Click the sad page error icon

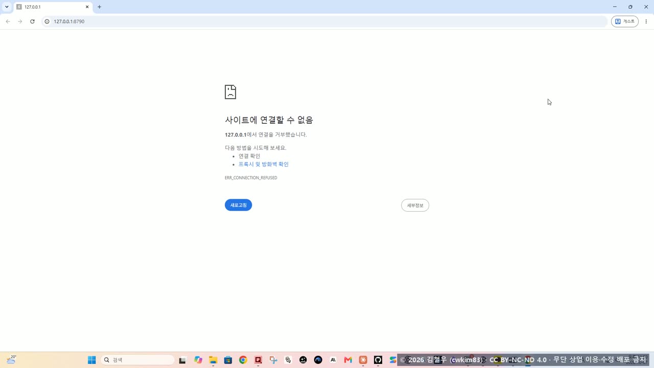coord(230,92)
